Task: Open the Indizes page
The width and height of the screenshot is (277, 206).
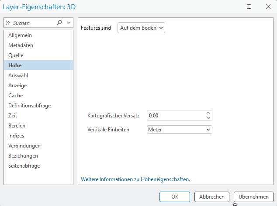Action: click(x=38, y=136)
